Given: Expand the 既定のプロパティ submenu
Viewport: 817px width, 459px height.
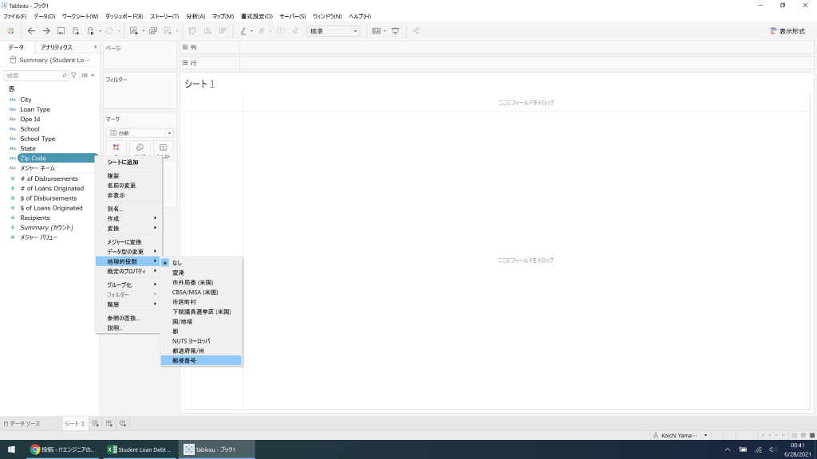Looking at the screenshot, I should coord(128,271).
